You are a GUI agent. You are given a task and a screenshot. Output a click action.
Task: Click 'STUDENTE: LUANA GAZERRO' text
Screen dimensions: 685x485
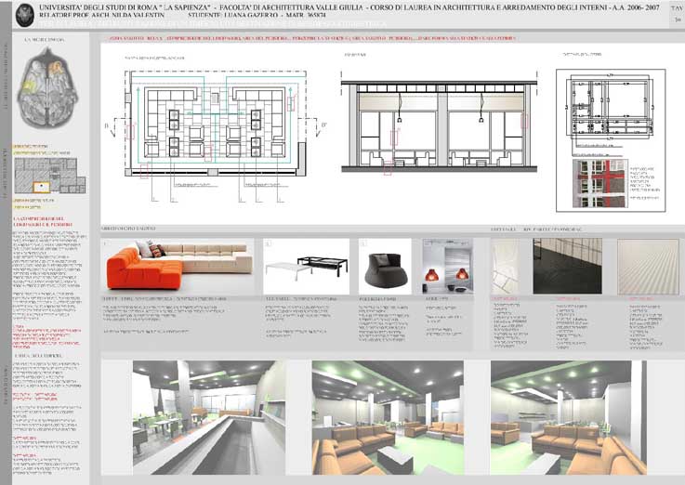point(233,15)
